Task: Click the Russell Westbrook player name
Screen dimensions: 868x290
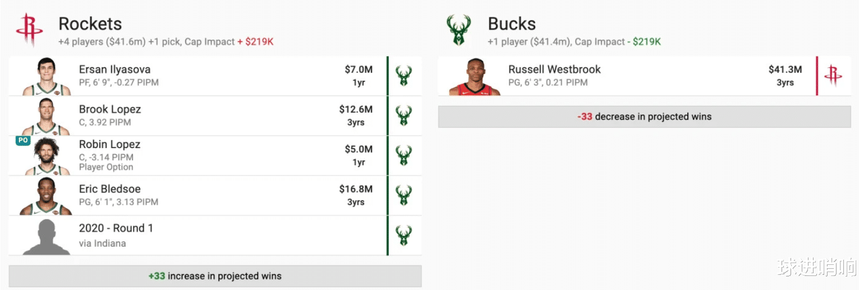Action: coord(554,70)
